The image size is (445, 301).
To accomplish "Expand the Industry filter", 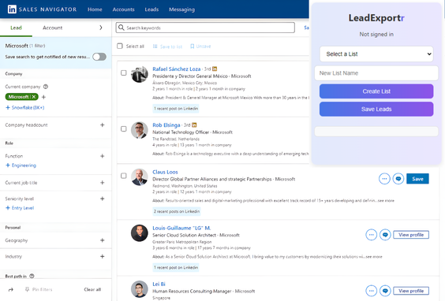I will point(102,257).
